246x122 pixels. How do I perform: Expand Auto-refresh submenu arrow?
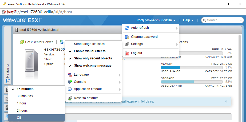[x=177, y=28]
